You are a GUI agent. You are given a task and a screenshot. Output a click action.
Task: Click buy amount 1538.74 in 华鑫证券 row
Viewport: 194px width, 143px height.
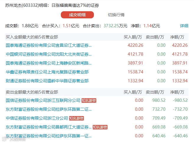coord(136,72)
